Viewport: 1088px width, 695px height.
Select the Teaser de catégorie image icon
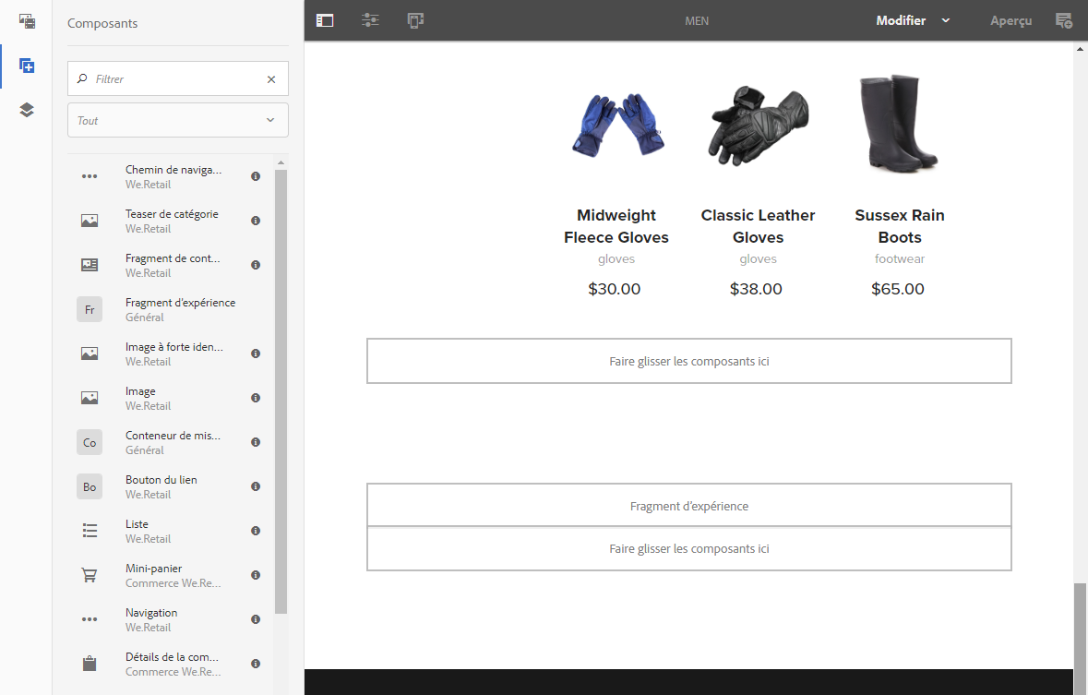[x=90, y=221]
